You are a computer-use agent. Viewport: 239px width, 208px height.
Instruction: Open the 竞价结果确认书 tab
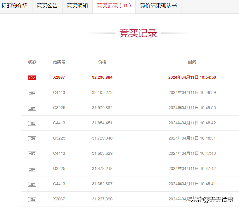click(x=158, y=6)
